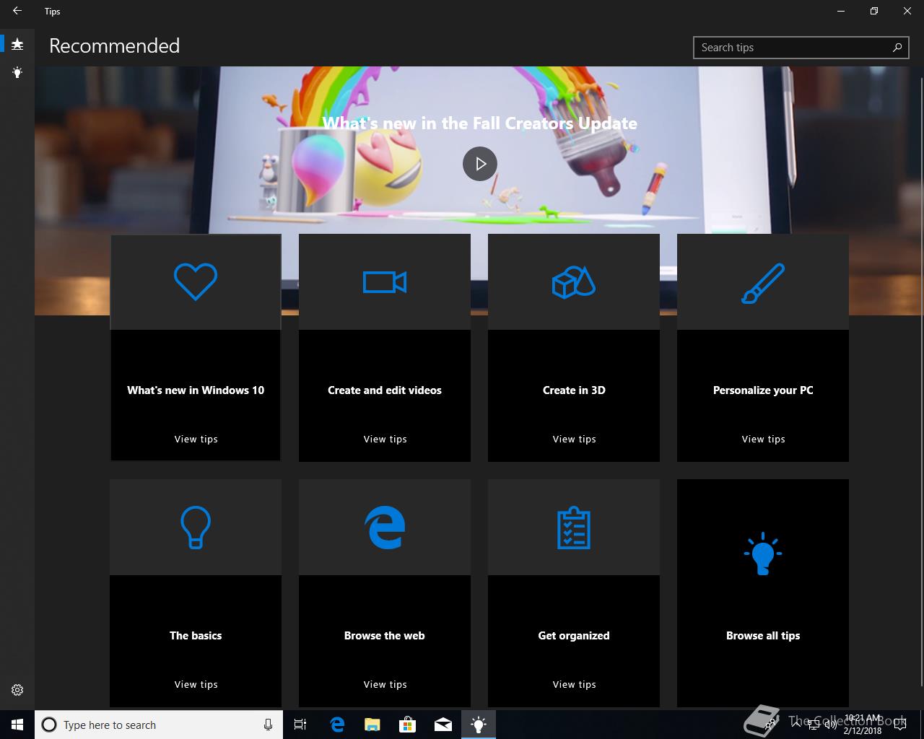Image resolution: width=924 pixels, height=739 pixels.
Task: View tips under The basics
Action: [x=196, y=684]
